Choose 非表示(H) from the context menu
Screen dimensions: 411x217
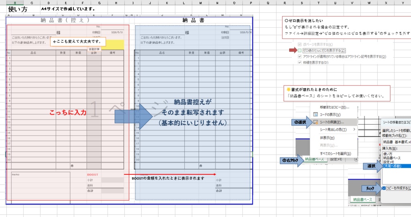pos(327,138)
